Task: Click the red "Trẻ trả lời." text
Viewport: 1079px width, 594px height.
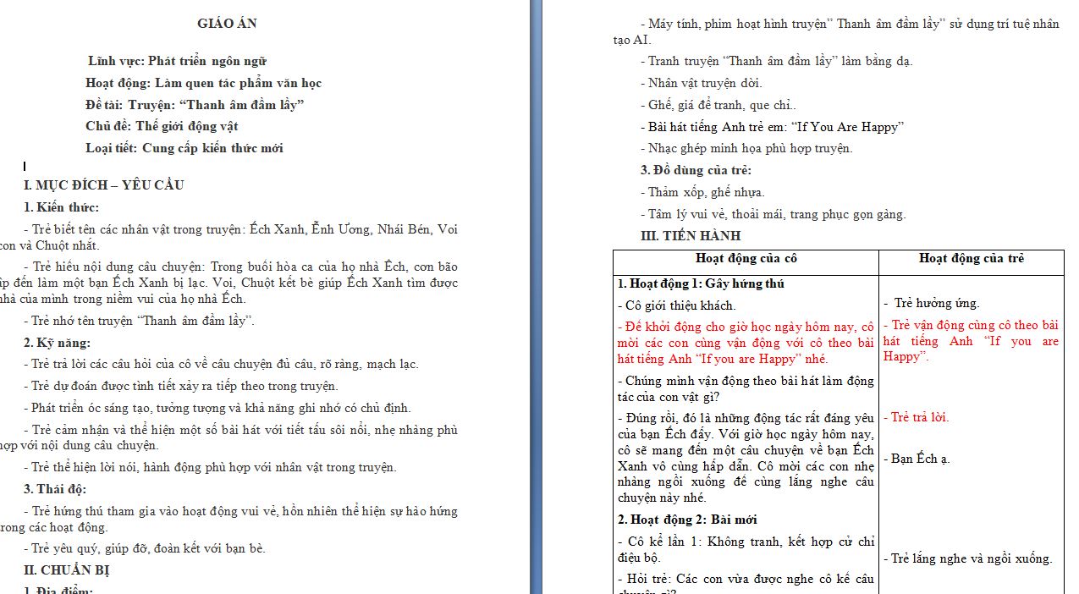Action: [x=917, y=417]
